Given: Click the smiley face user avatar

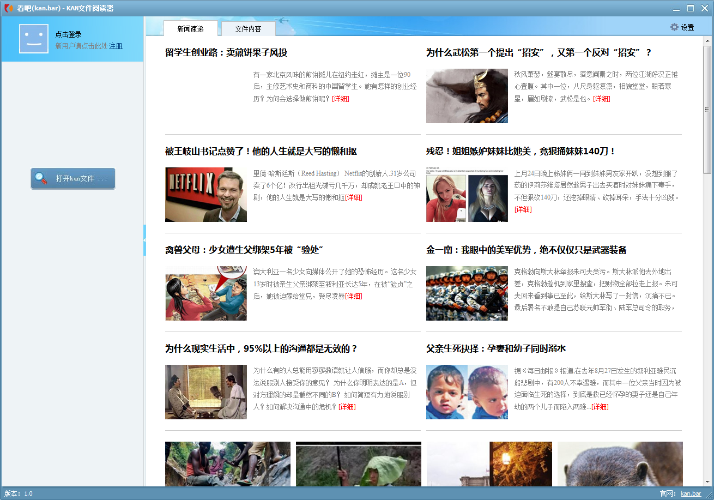Looking at the screenshot, I should (34, 39).
